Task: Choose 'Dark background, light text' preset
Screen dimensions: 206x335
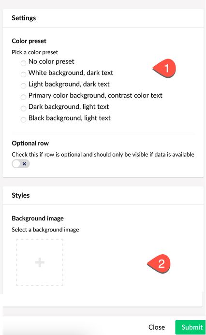Action: coord(23,108)
